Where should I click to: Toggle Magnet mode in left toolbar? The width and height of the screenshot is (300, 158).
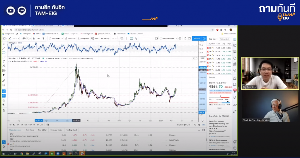click(4, 91)
